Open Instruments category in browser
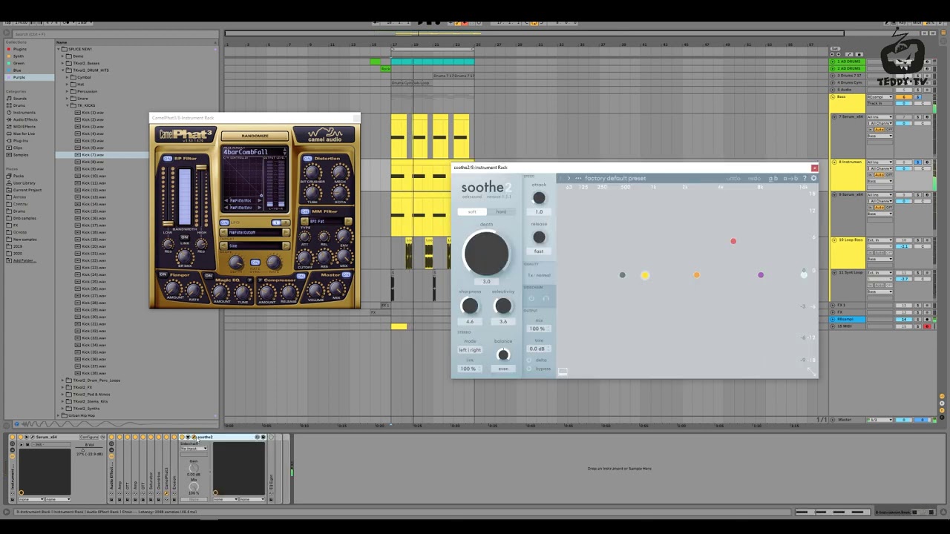Image resolution: width=950 pixels, height=534 pixels. (x=24, y=113)
